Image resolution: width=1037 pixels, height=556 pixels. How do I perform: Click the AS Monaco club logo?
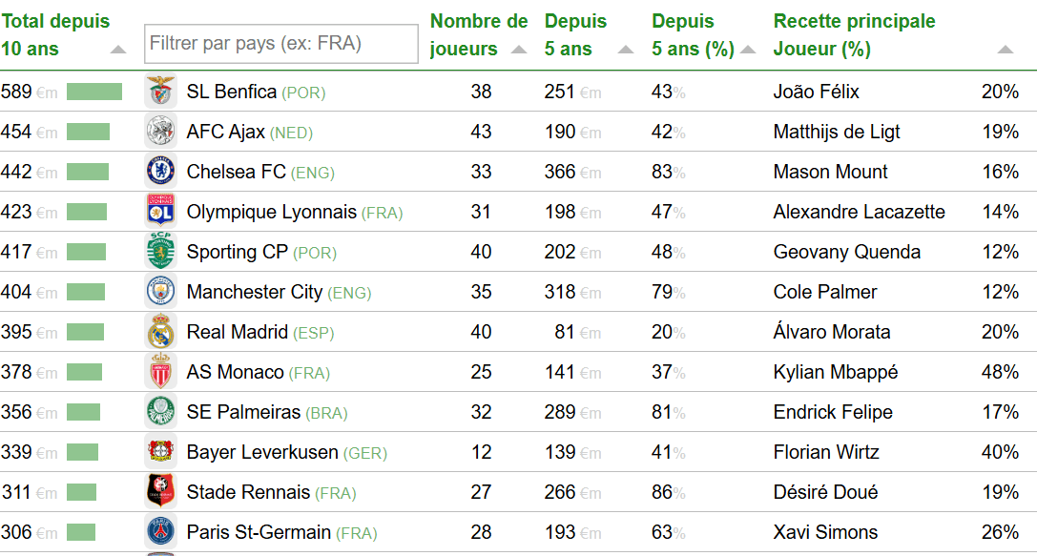(160, 372)
